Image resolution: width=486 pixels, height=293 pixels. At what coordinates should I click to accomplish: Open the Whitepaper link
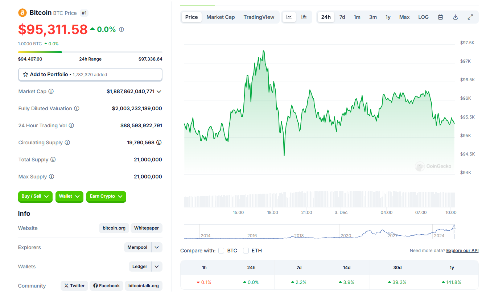[x=147, y=228]
